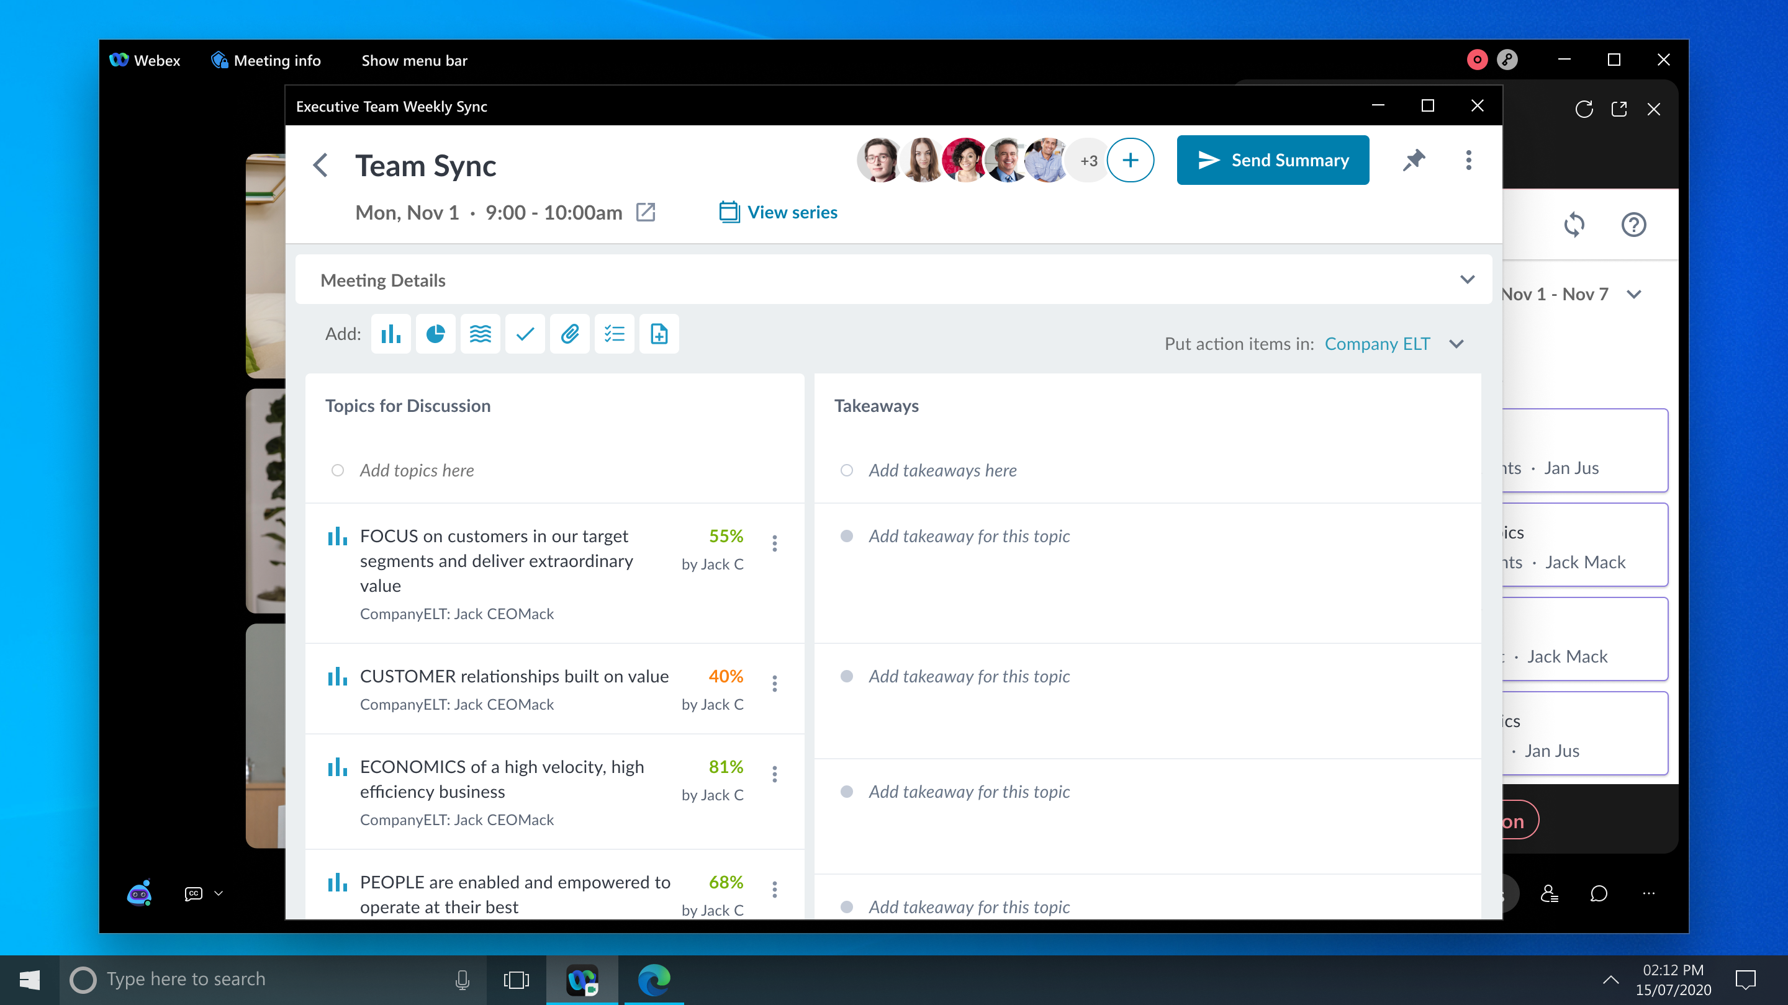The image size is (1788, 1005).
Task: Click the key lock icon in Webex title bar
Action: (x=1507, y=60)
